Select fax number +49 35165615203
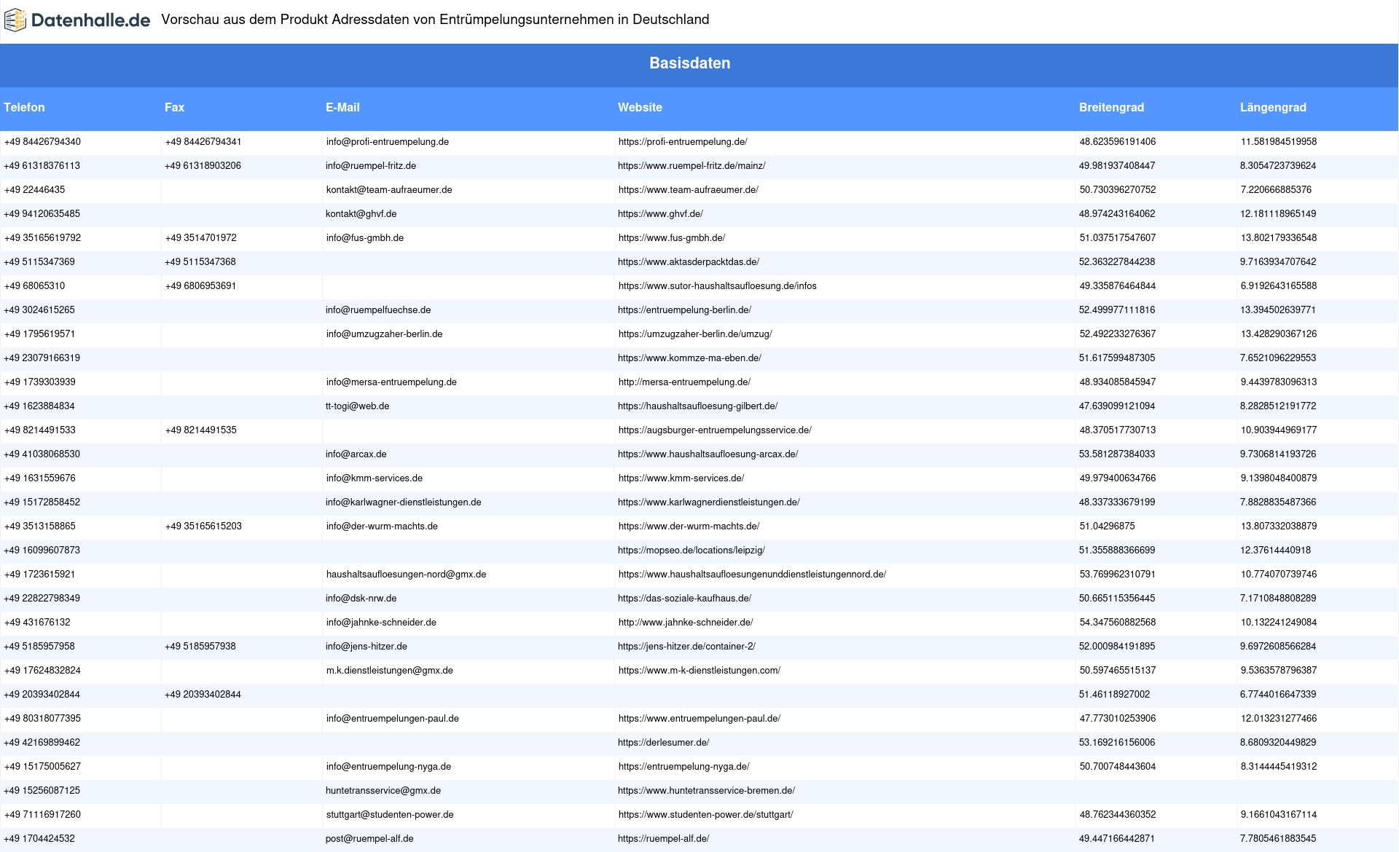 tap(203, 526)
